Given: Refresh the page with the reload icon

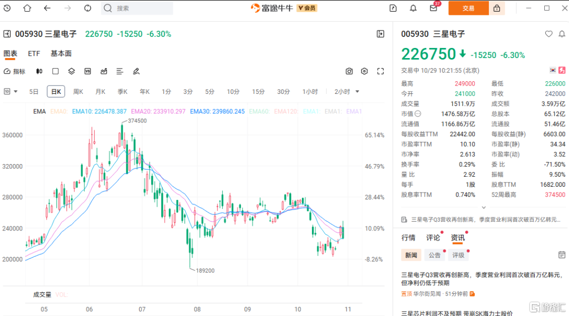Looking at the screenshot, I should [x=87, y=8].
